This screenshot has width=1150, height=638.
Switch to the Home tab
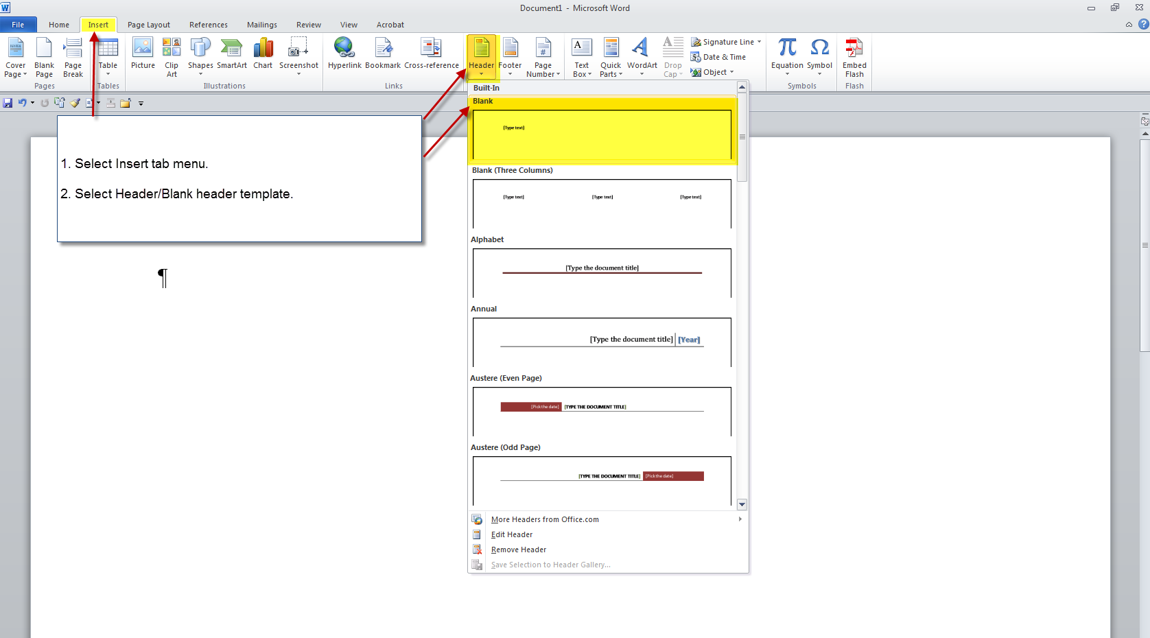click(x=59, y=25)
